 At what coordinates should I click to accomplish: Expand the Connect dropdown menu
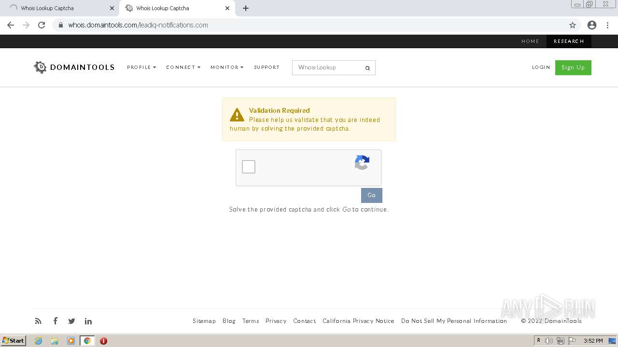(183, 67)
